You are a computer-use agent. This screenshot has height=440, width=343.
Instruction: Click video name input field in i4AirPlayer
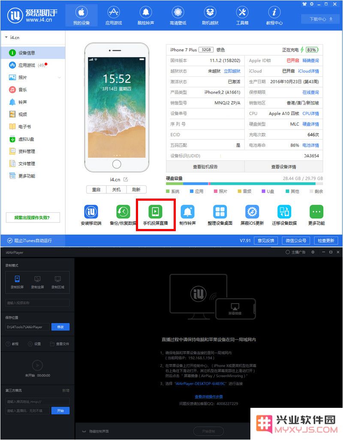[37, 303]
